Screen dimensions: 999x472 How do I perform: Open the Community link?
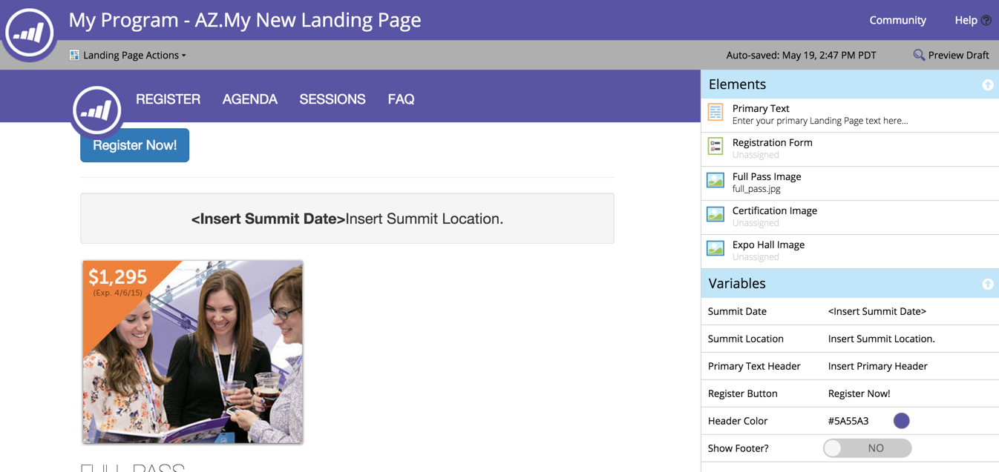coord(897,20)
